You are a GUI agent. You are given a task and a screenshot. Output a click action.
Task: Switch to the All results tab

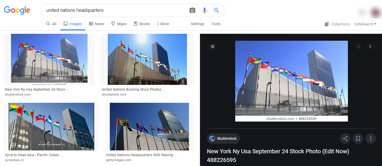[51, 24]
